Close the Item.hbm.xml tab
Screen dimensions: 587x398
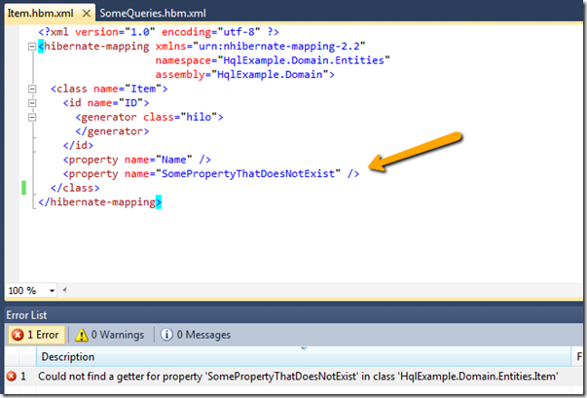pos(87,14)
